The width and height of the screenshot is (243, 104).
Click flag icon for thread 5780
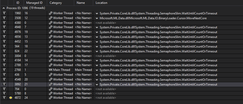click(4, 93)
